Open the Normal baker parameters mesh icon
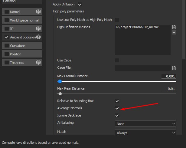This screenshot has width=186, height=148. [x=38, y=12]
